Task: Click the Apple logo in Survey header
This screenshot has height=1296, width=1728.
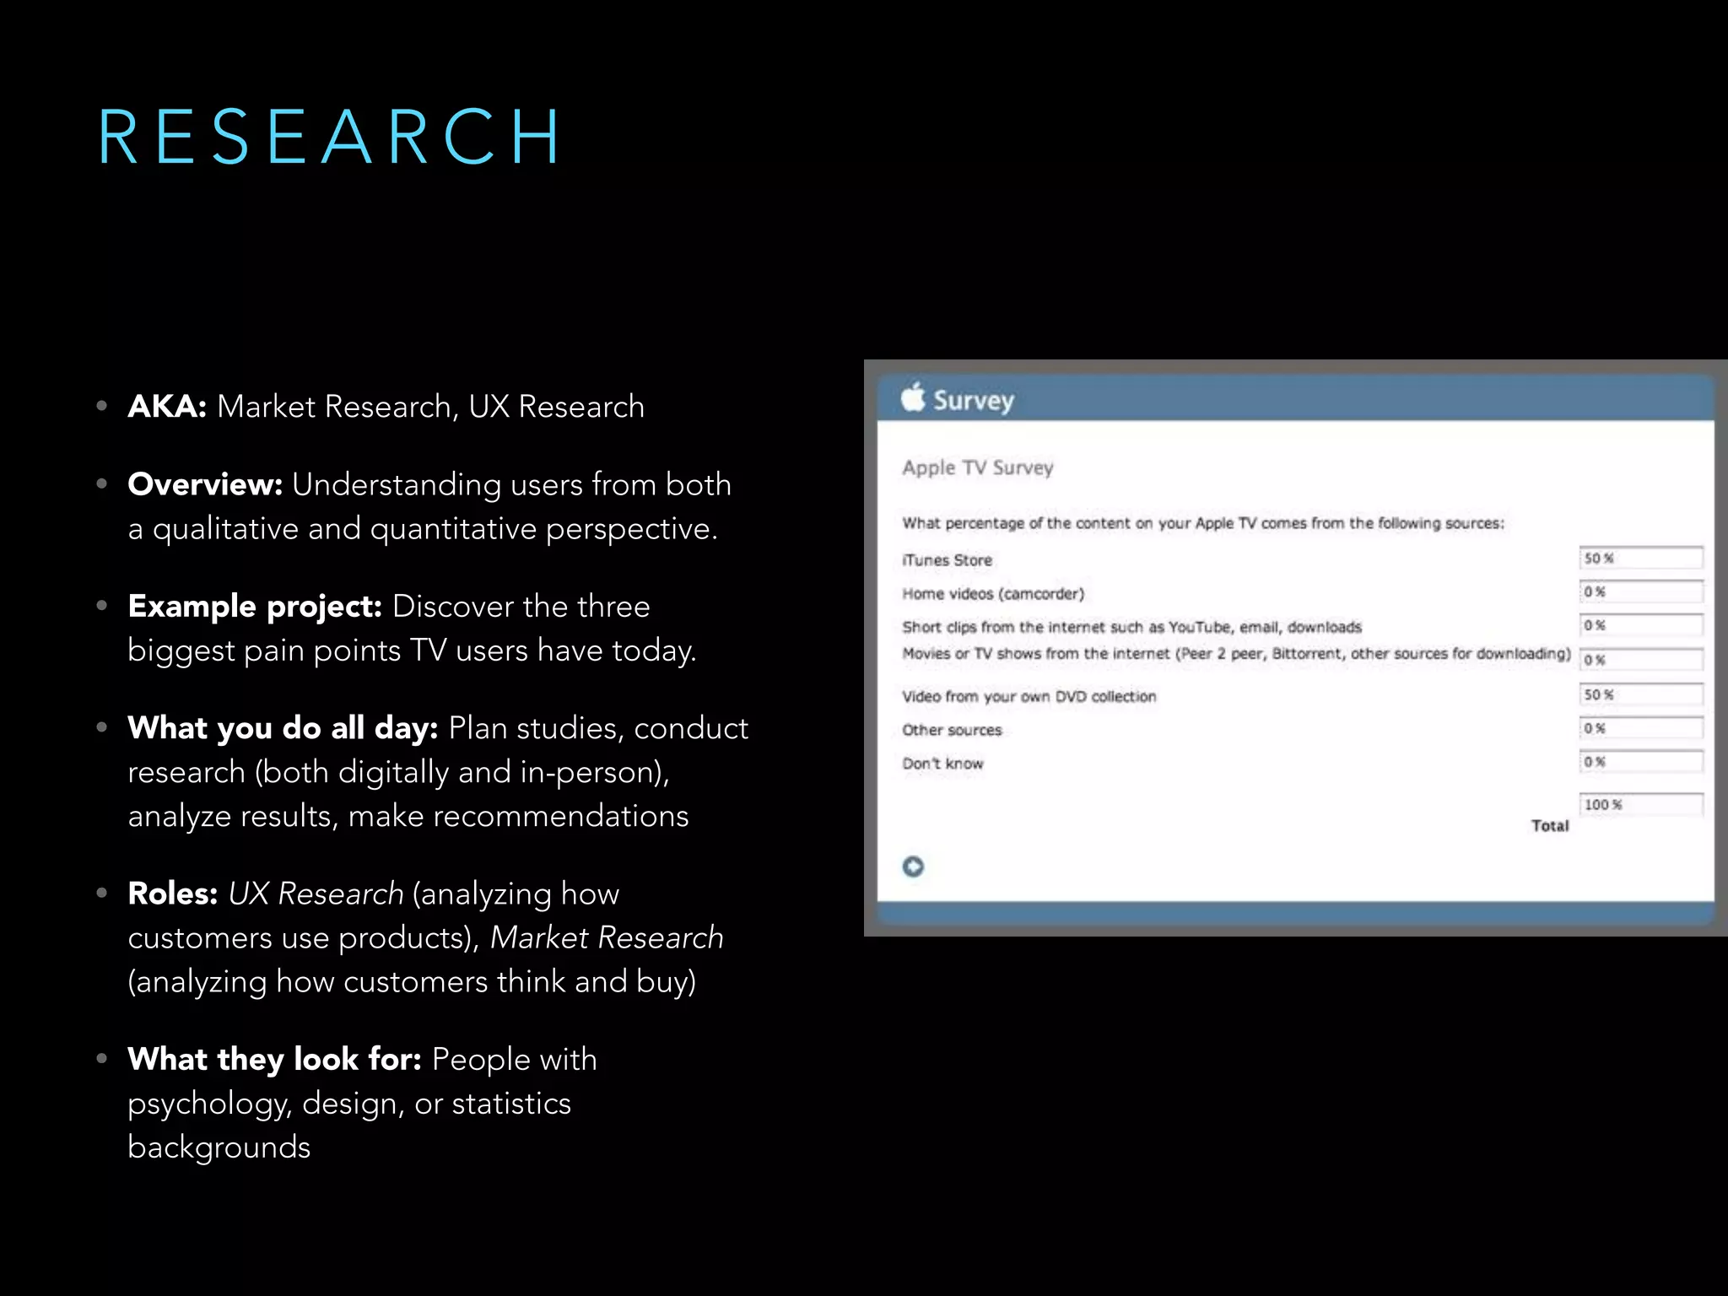Action: (913, 397)
